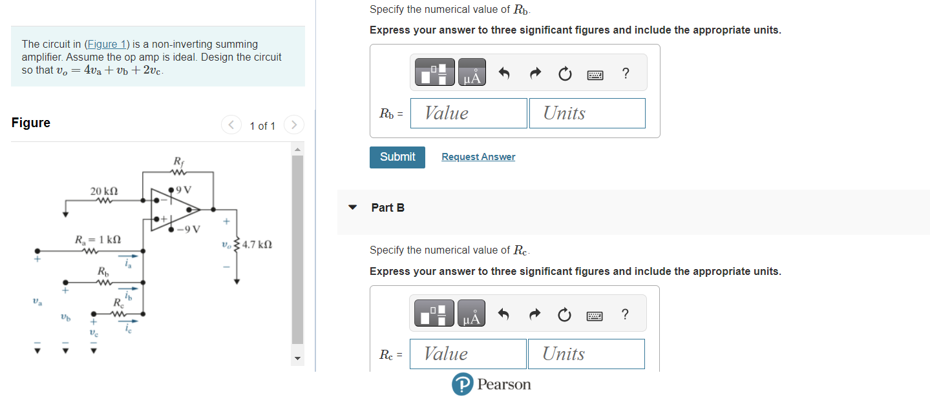This screenshot has height=404, width=930.
Task: Redo an action in the Rb answer toolbar
Action: (534, 73)
